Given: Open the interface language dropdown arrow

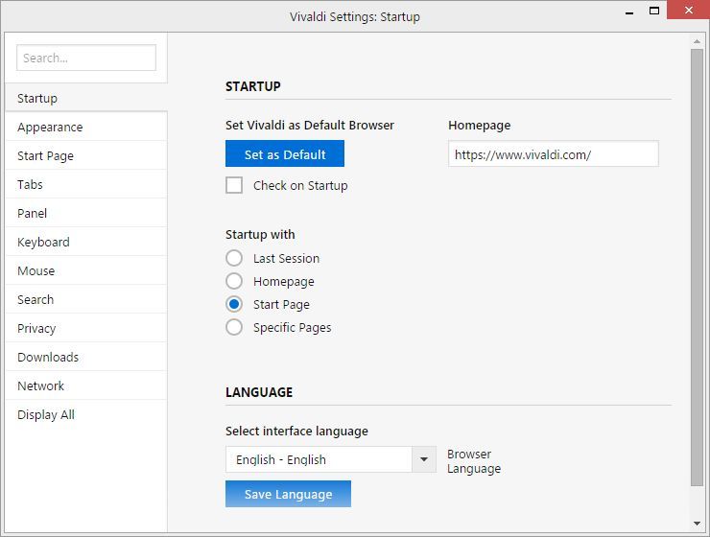Looking at the screenshot, I should (x=424, y=459).
